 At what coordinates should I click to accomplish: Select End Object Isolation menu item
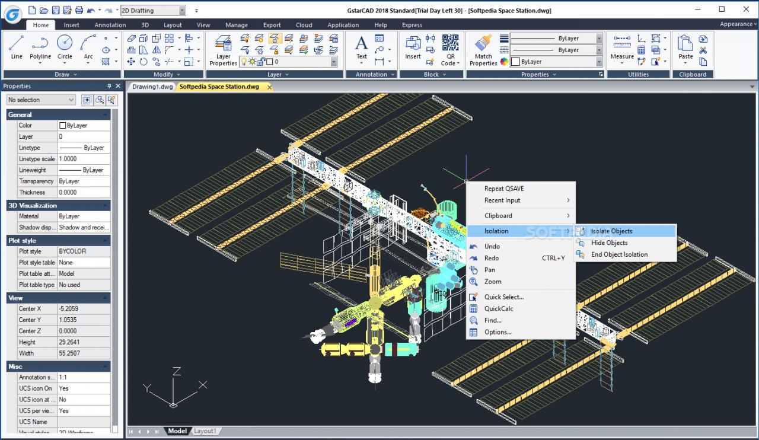[626, 254]
